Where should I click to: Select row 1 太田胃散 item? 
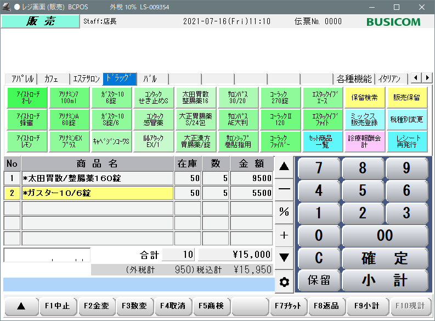pos(97,178)
